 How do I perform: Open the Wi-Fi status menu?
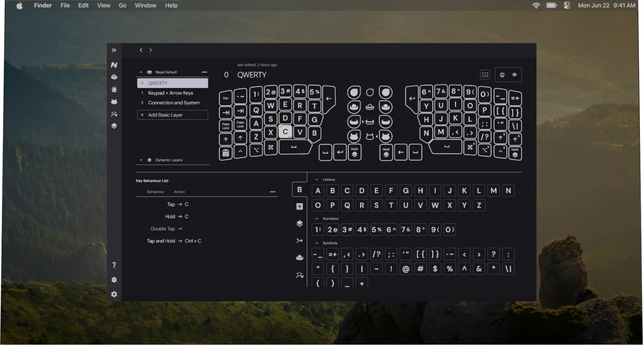tap(536, 6)
